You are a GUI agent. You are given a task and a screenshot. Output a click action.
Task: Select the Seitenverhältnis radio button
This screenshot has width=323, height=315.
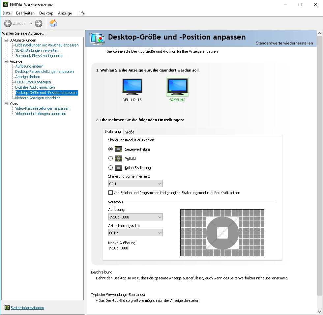pos(111,149)
